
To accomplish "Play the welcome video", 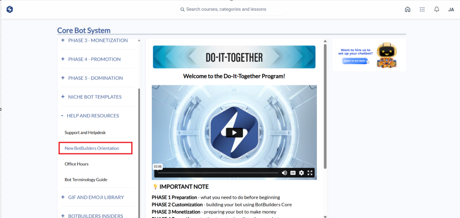I will [x=234, y=132].
